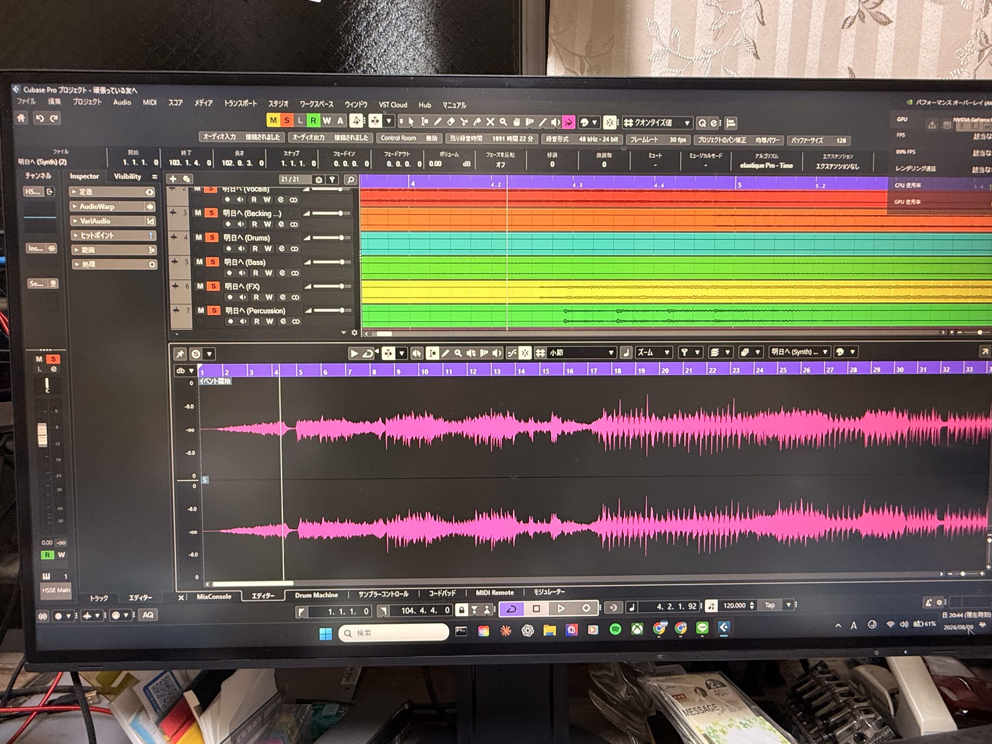Image resolution: width=992 pixels, height=744 pixels.
Task: Open the track search magnifier icon
Action: [x=351, y=180]
